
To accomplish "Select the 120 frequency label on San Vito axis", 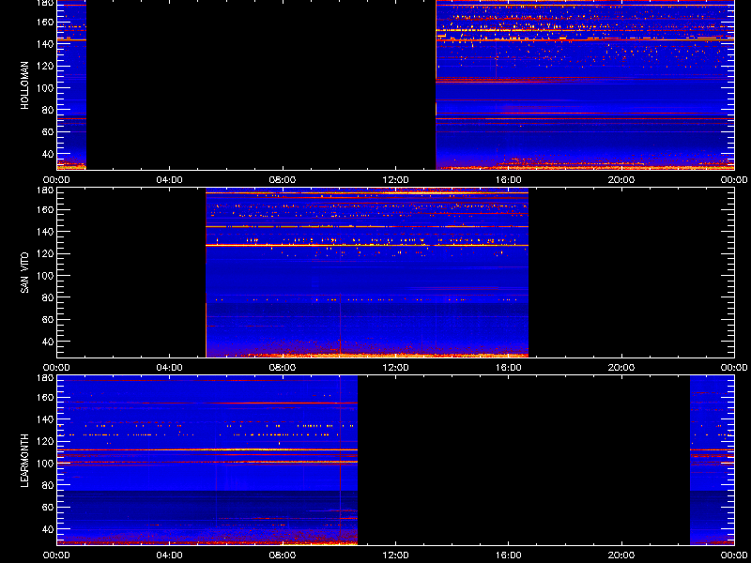I will [x=46, y=253].
